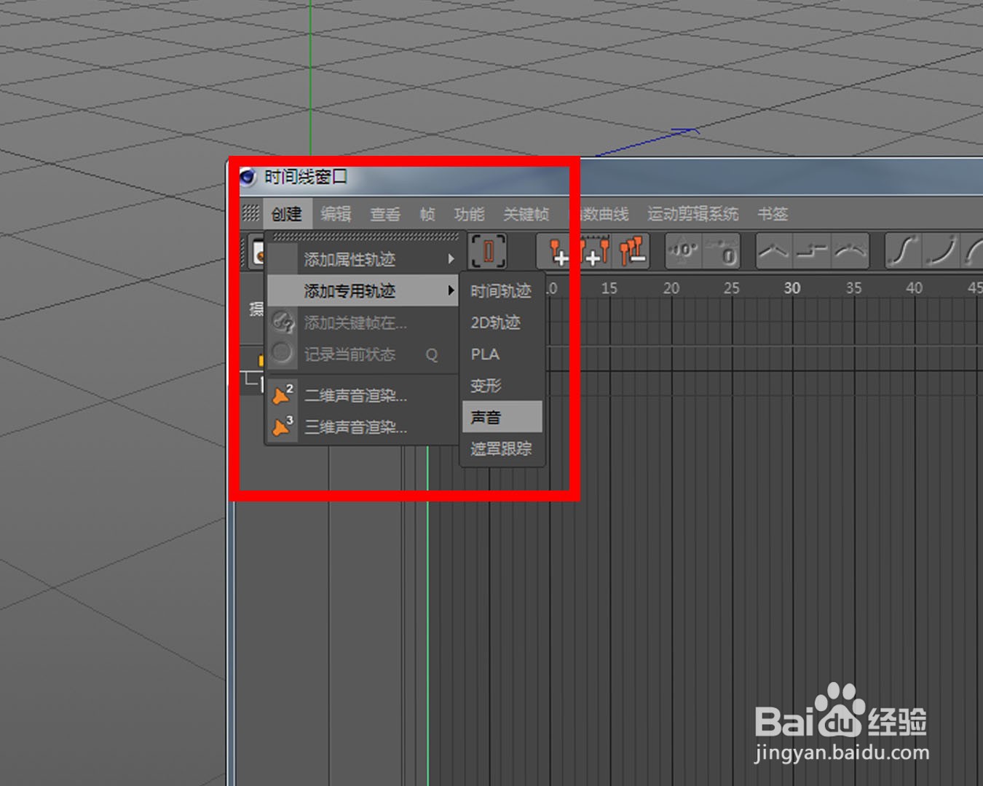Click the timeline window Cinema 4D logo
Screen dimensions: 983x786
coord(248,176)
